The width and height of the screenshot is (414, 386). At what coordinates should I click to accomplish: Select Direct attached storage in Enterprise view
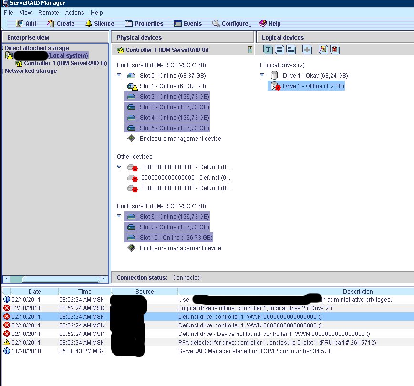[x=37, y=48]
